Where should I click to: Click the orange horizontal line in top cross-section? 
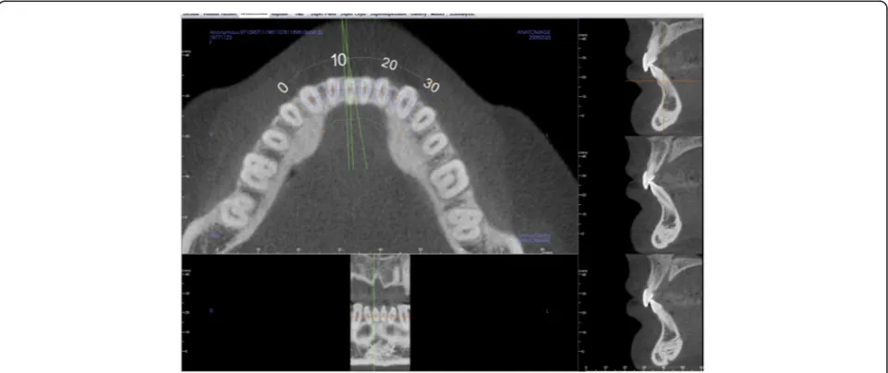(x=663, y=81)
